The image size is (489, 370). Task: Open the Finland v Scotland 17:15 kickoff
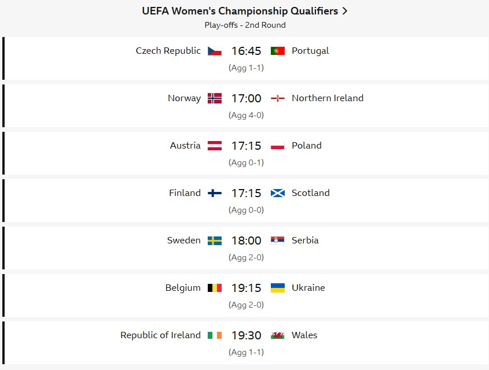point(246,193)
